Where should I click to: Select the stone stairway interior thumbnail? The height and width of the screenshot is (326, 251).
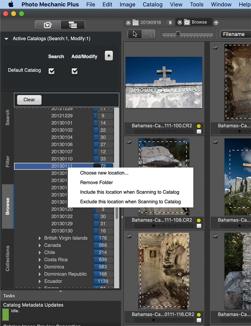[x=164, y=271]
